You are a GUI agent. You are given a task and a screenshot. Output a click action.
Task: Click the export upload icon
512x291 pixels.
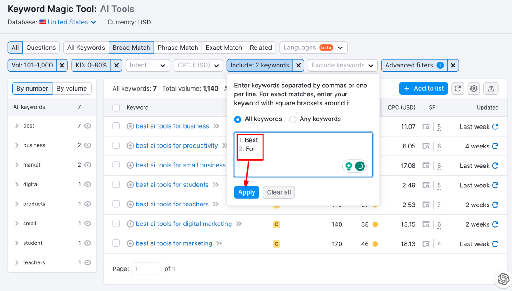(x=491, y=88)
